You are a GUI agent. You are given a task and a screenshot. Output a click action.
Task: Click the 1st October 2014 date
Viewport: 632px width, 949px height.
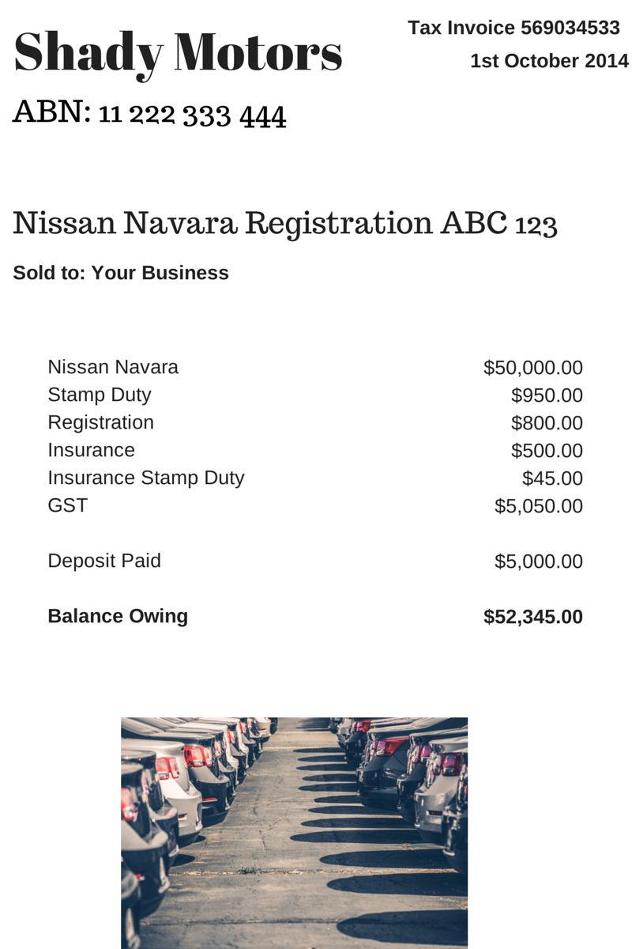point(550,61)
